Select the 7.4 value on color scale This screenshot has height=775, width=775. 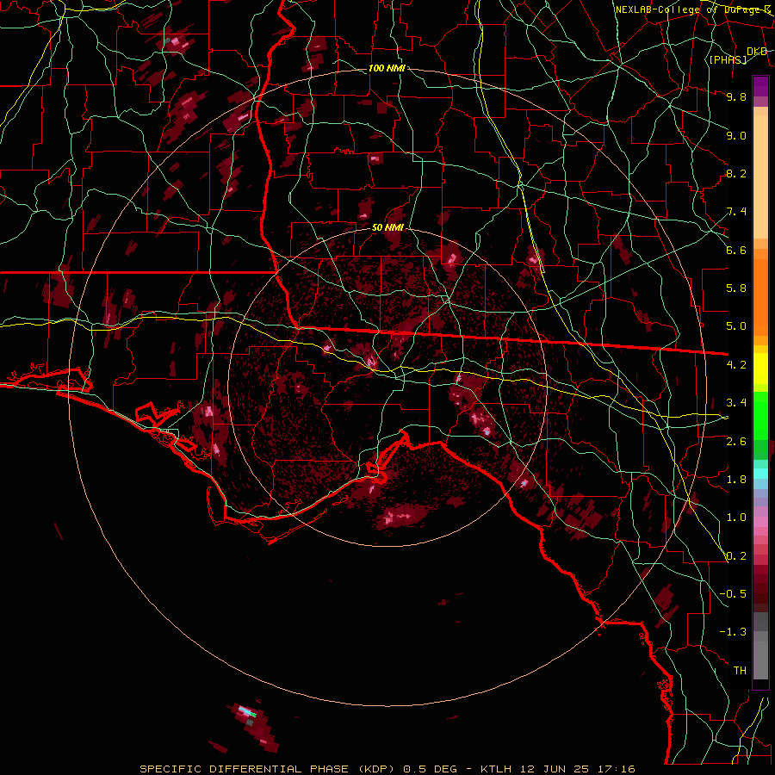point(736,212)
